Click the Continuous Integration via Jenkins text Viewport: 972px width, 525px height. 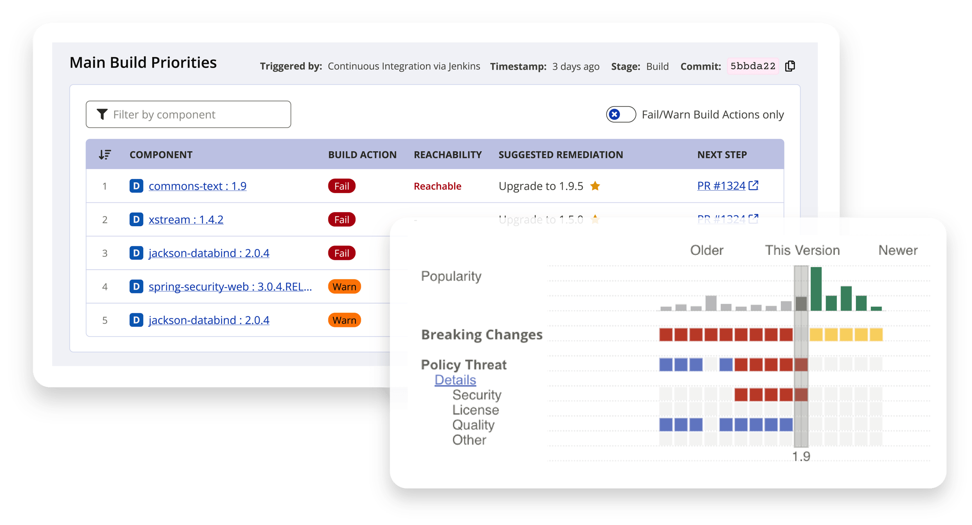click(x=404, y=66)
